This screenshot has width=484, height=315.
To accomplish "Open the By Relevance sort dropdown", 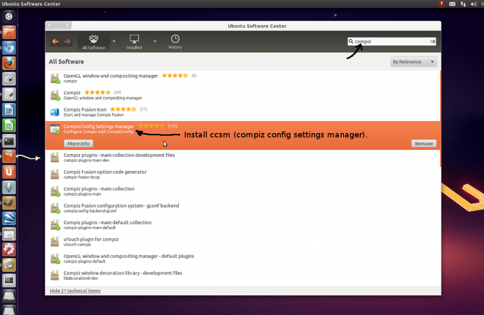I will (414, 62).
